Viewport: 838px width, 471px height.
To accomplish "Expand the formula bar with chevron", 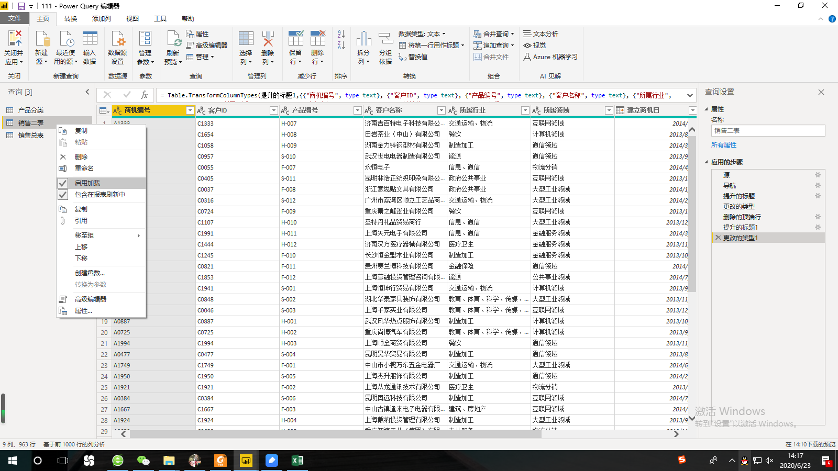I will click(x=690, y=95).
